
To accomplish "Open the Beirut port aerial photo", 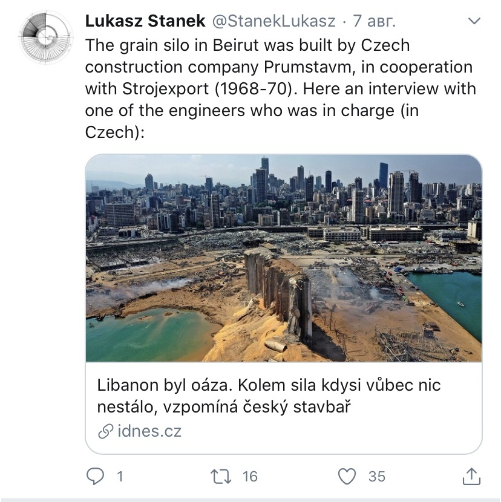I will 284,258.
